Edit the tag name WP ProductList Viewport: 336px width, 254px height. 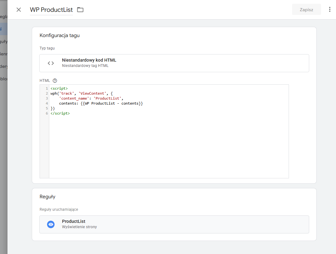pyautogui.click(x=51, y=10)
